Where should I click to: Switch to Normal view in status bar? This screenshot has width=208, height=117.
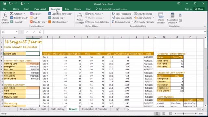[157, 113]
